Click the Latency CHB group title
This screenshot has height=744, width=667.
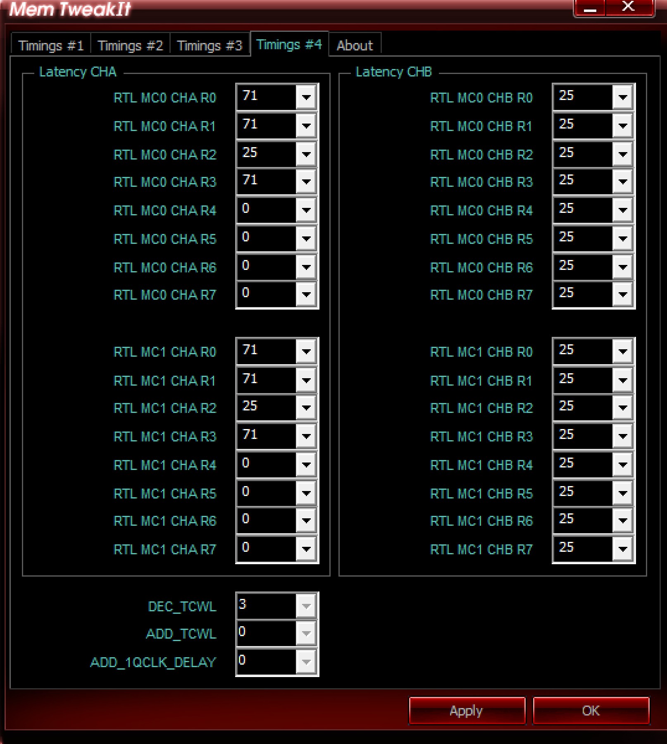[394, 72]
